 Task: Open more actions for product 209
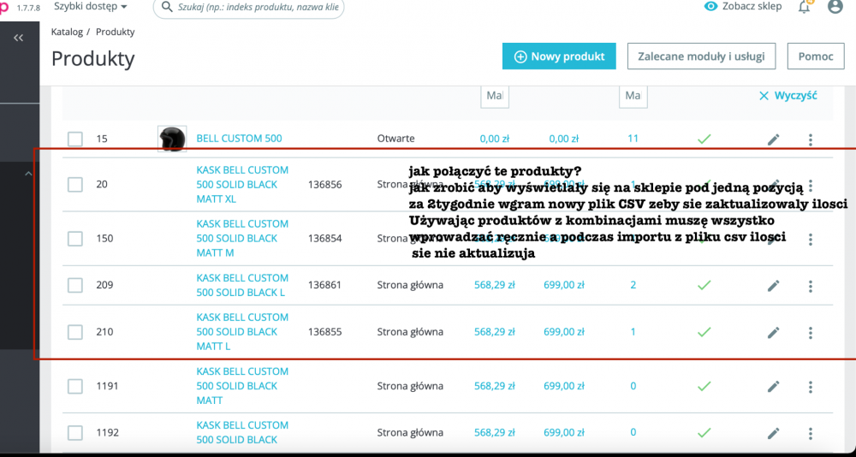click(810, 286)
